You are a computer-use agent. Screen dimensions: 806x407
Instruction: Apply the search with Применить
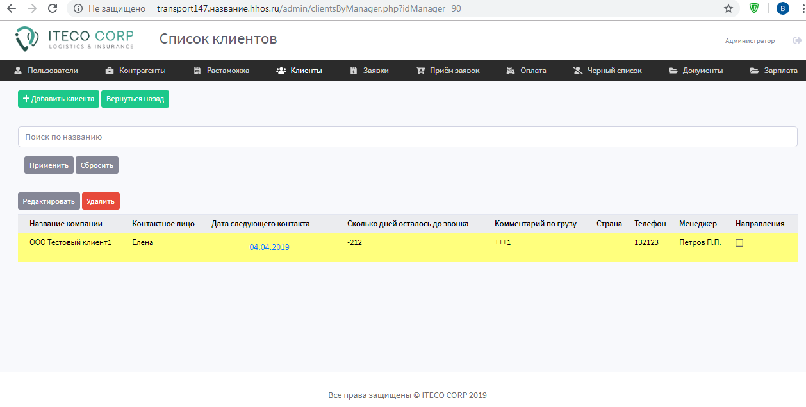click(x=49, y=165)
